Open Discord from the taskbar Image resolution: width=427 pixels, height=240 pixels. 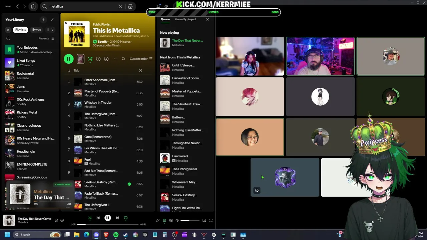click(96, 235)
